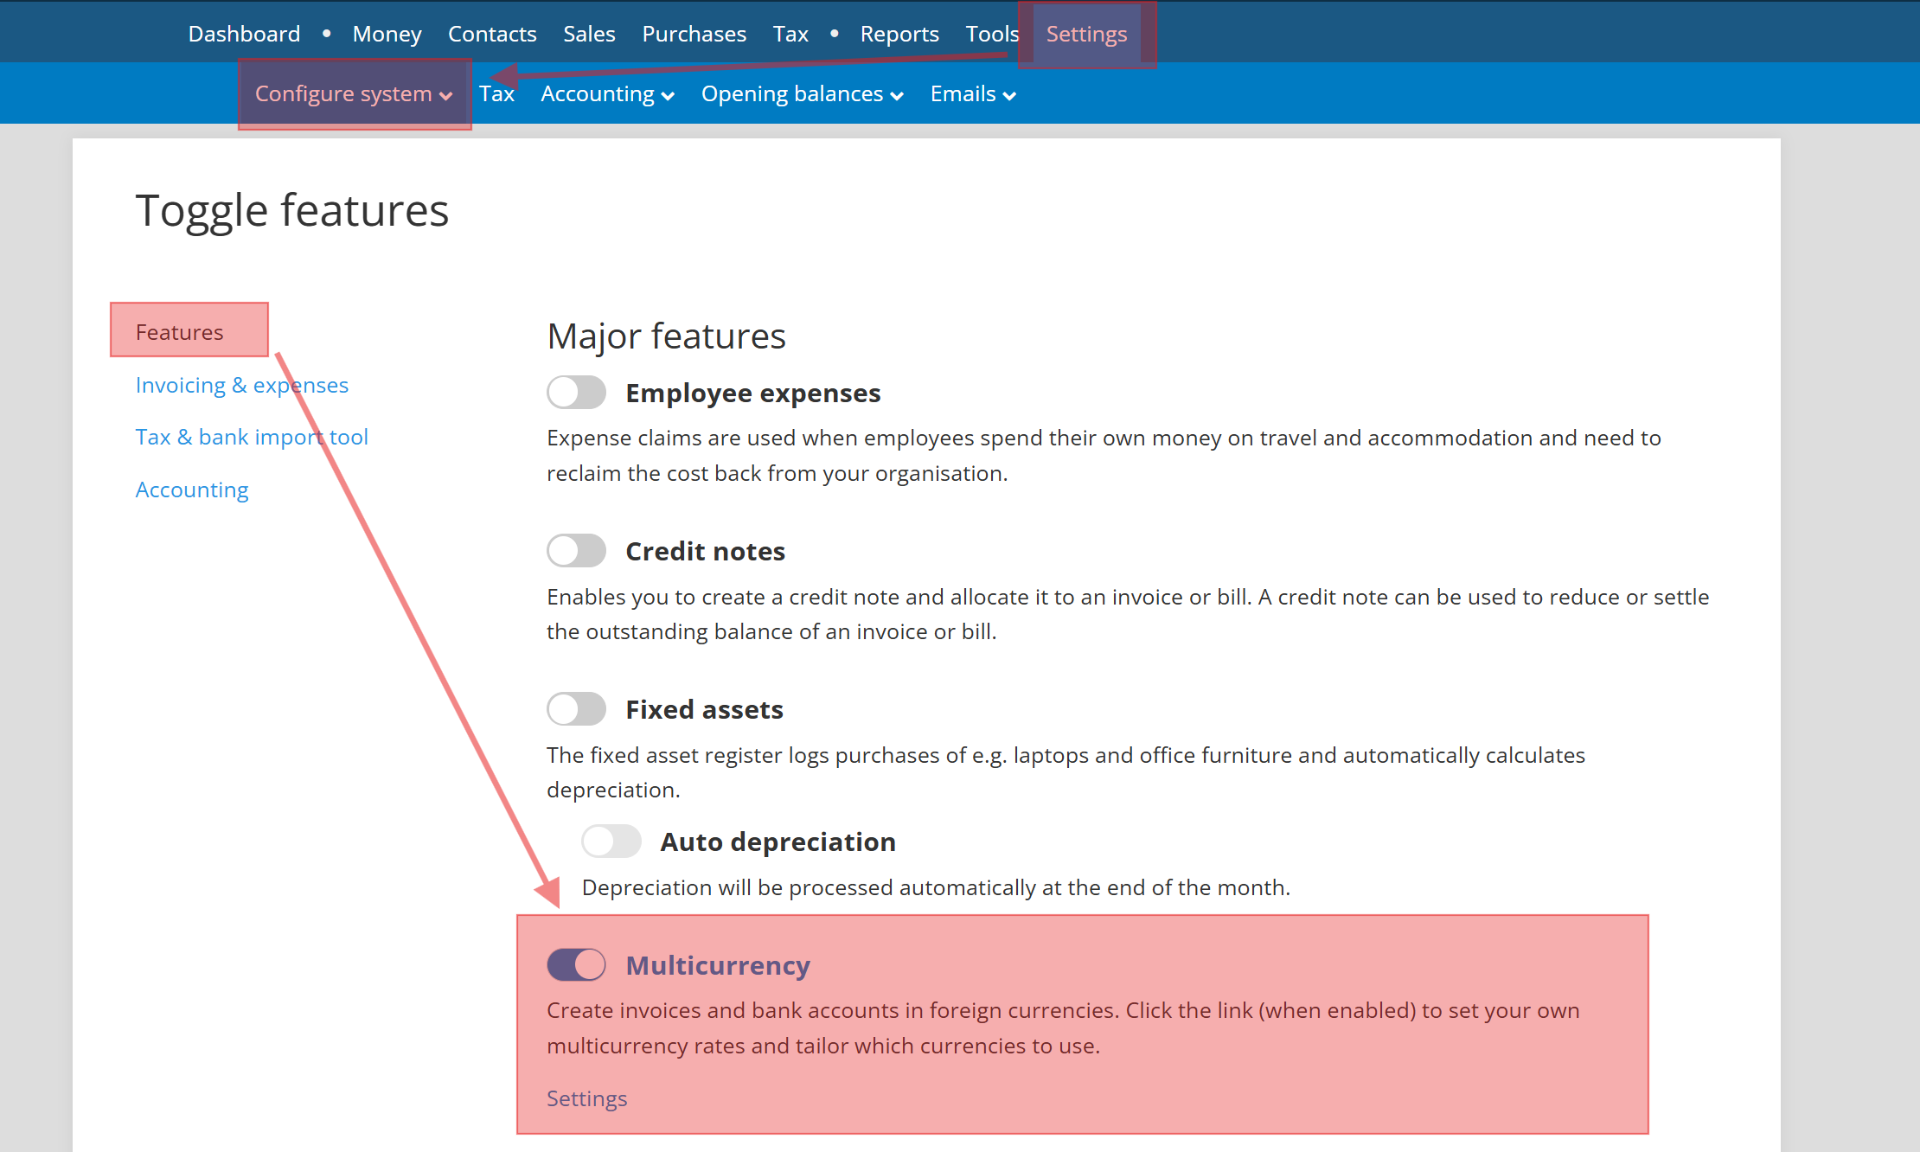Disable the Multicurrency toggle
This screenshot has width=1920, height=1152.
576,965
